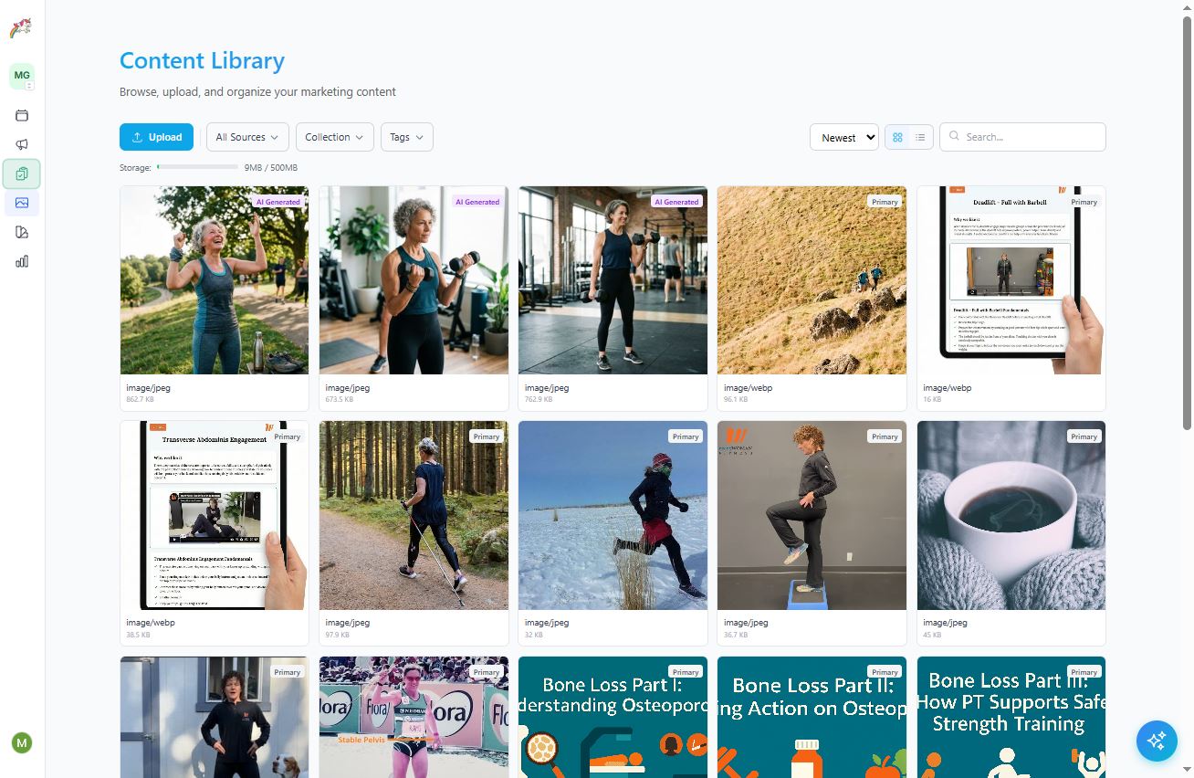Open the dry grassy hillside hikers image
1194x778 pixels.
[812, 280]
